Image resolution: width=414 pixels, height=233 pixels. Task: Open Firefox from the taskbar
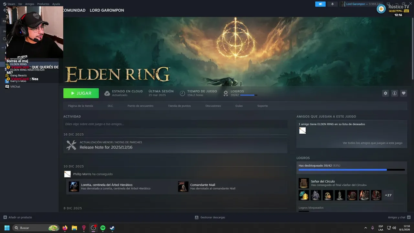[65, 228]
